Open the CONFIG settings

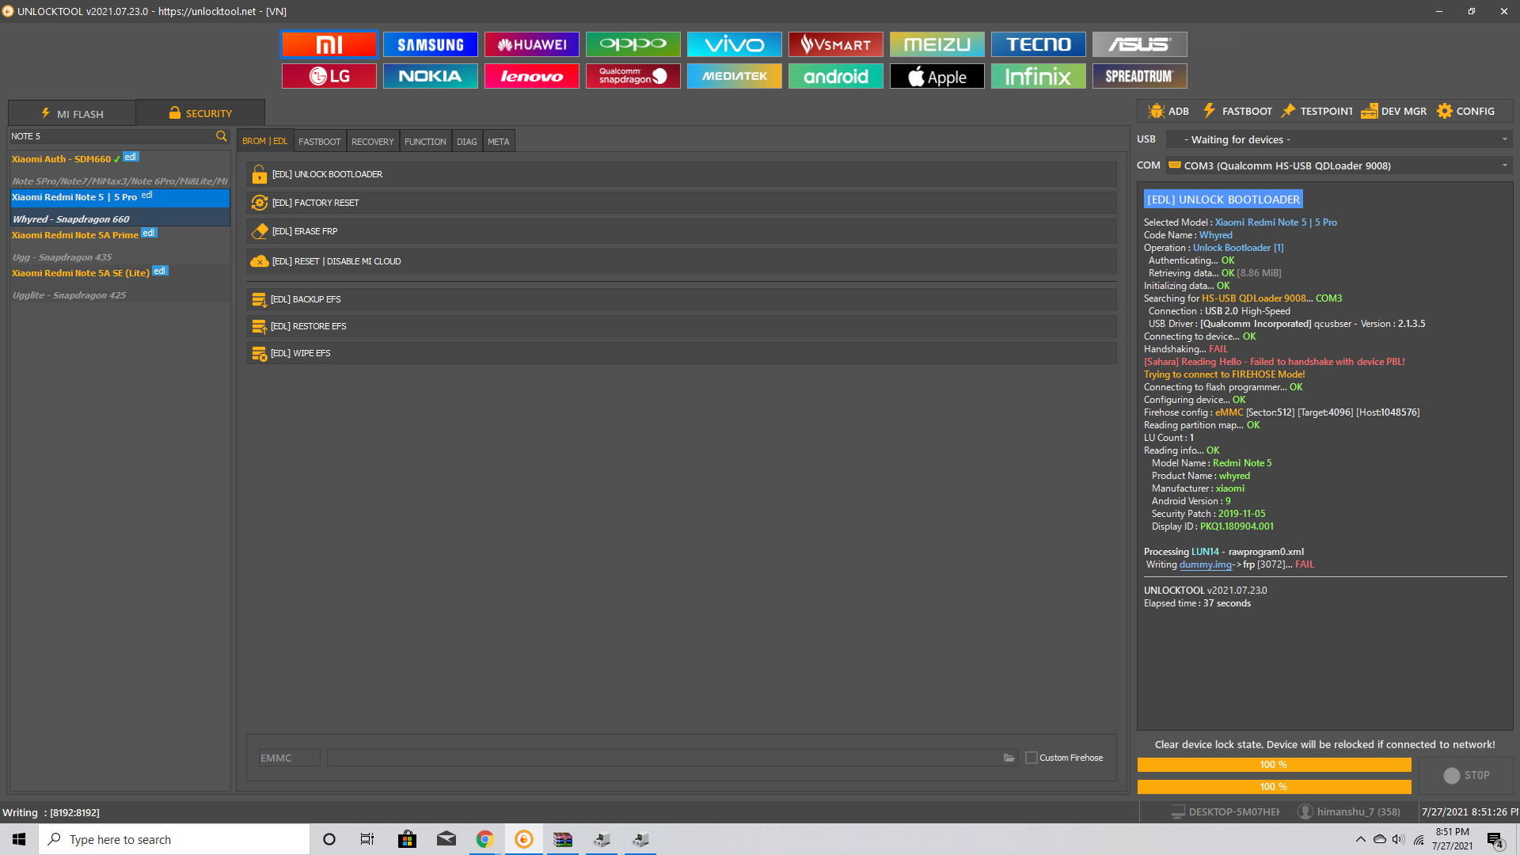1466,112
